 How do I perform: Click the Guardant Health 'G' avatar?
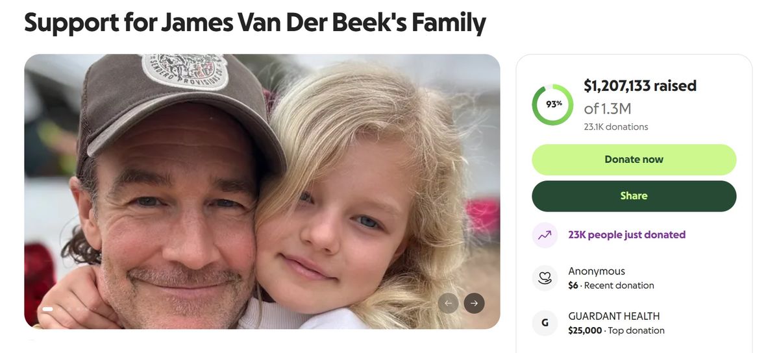(x=545, y=323)
